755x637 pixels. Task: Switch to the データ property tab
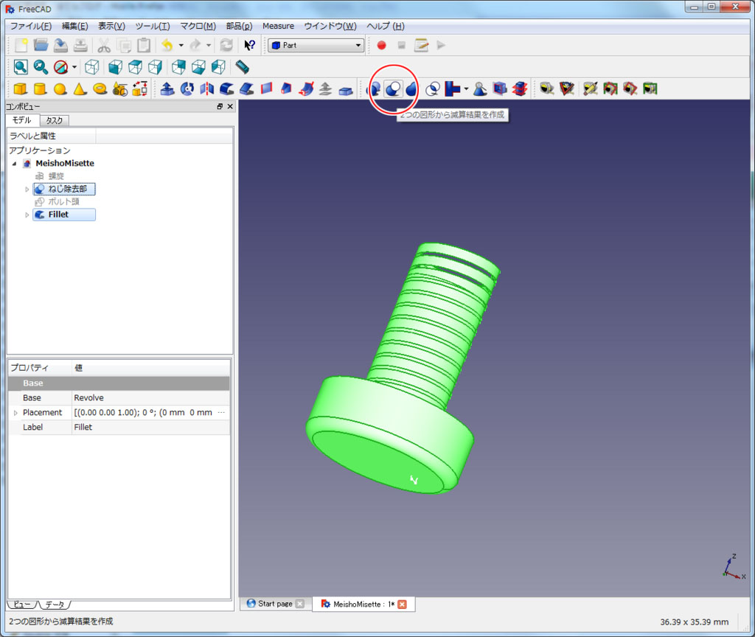tap(55, 605)
